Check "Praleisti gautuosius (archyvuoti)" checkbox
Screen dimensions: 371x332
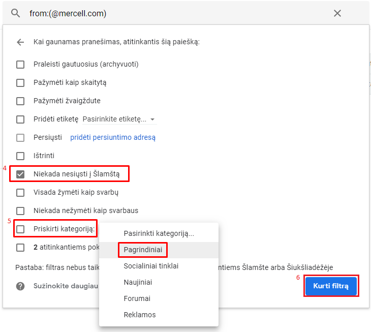tap(20, 65)
